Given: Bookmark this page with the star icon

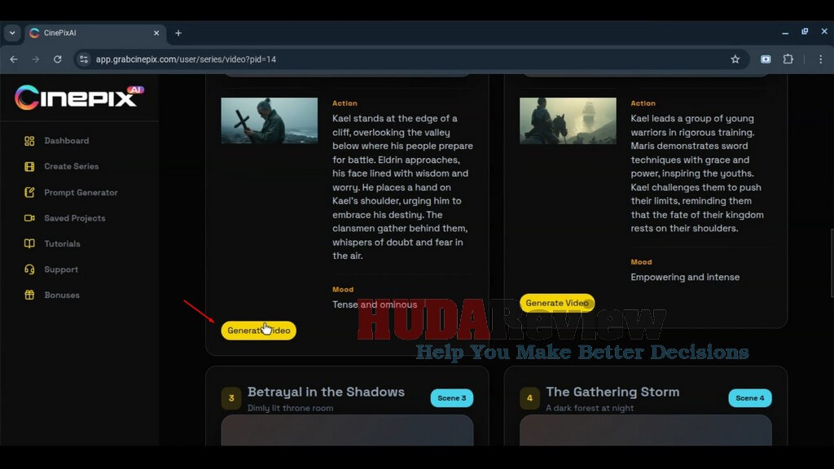Looking at the screenshot, I should click(x=735, y=59).
